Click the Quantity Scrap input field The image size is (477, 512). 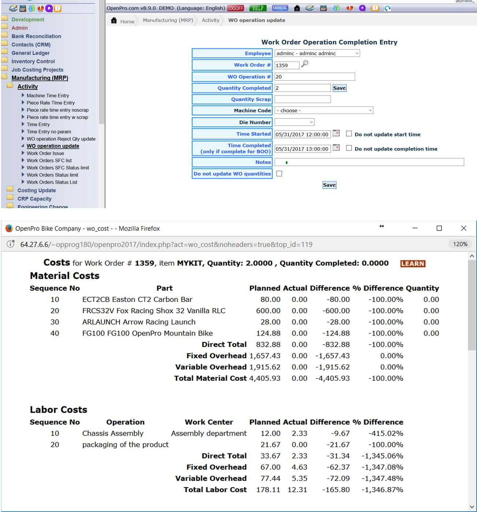tap(302, 99)
